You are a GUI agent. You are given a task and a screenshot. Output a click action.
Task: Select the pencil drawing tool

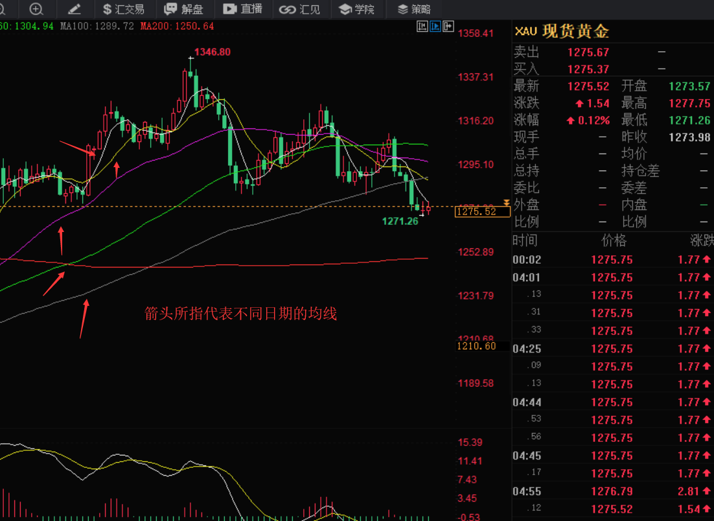[75, 8]
